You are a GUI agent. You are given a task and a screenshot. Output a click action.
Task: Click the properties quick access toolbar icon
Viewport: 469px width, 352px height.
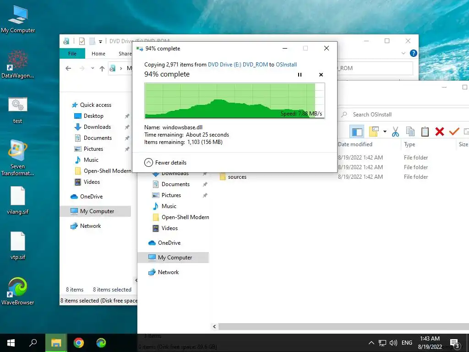pyautogui.click(x=82, y=41)
